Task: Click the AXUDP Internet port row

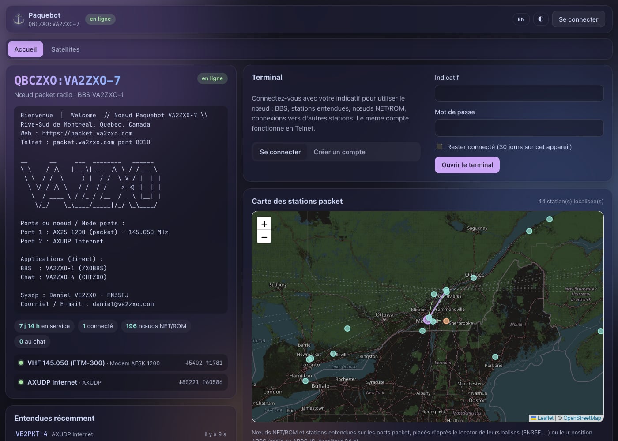Action: (x=121, y=382)
